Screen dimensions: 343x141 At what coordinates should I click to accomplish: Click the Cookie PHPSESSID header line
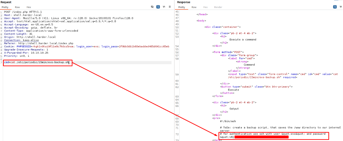click(x=87, y=46)
